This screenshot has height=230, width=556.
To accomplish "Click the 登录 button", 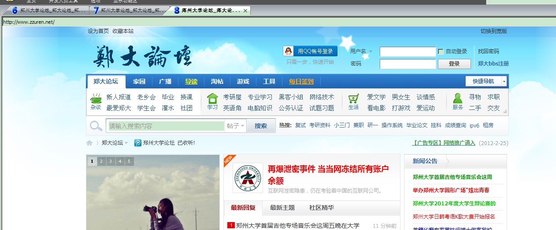I will [x=454, y=64].
